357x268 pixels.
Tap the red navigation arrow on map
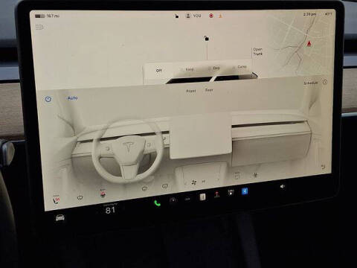click(309, 44)
